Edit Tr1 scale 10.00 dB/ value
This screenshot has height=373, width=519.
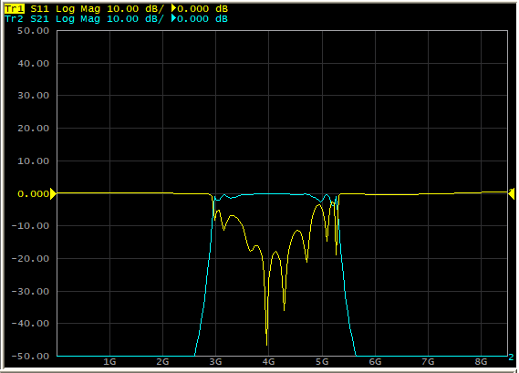(135, 8)
